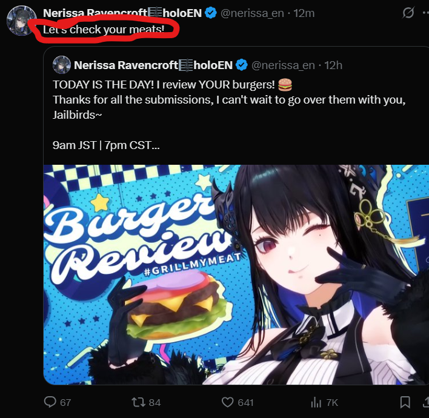Screen dimensions: 429x418
Task: Click the repost arrows icon
Action: point(138,402)
